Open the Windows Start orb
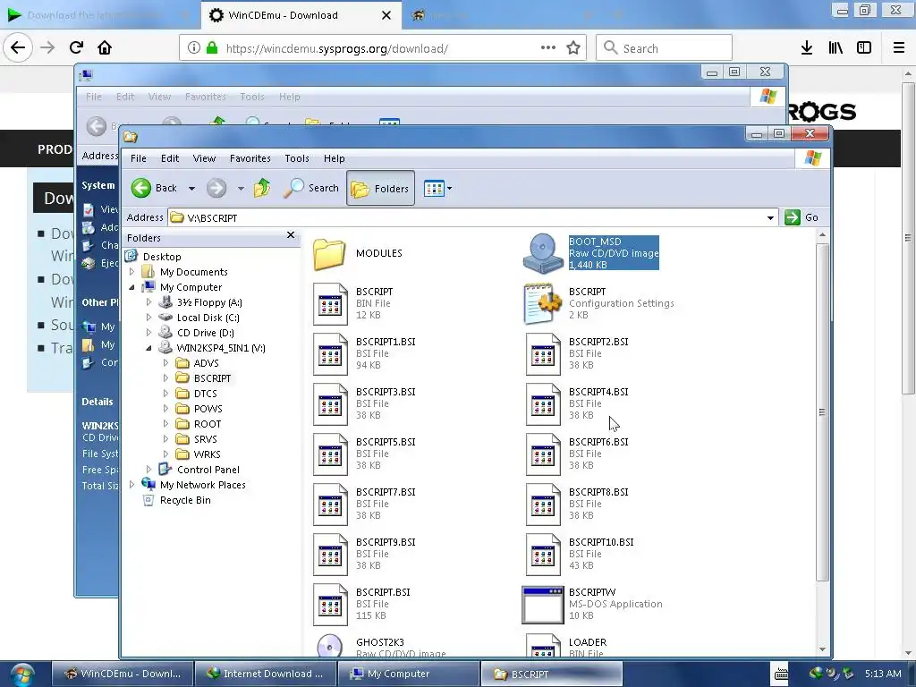Screen dimensions: 916x687 click(x=21, y=674)
